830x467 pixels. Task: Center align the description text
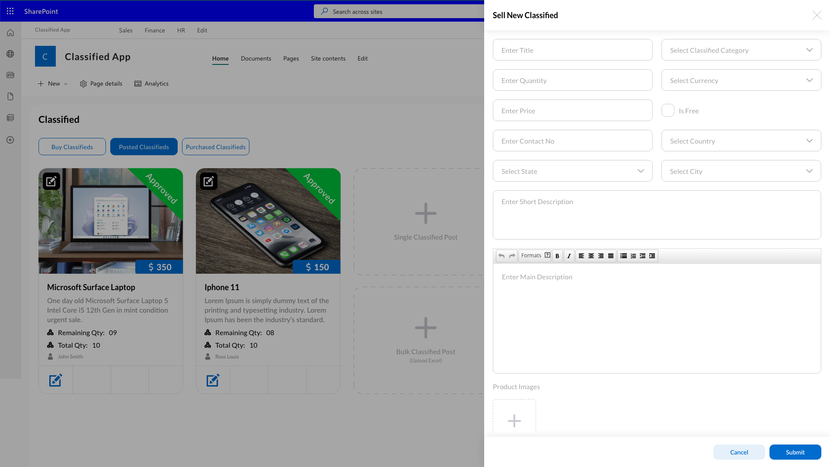(x=591, y=256)
